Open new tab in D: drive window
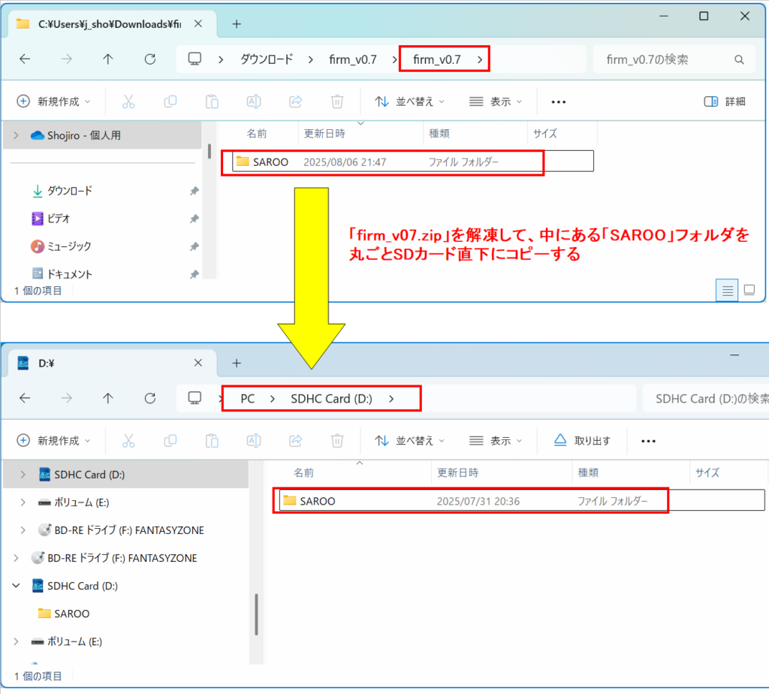 click(237, 363)
